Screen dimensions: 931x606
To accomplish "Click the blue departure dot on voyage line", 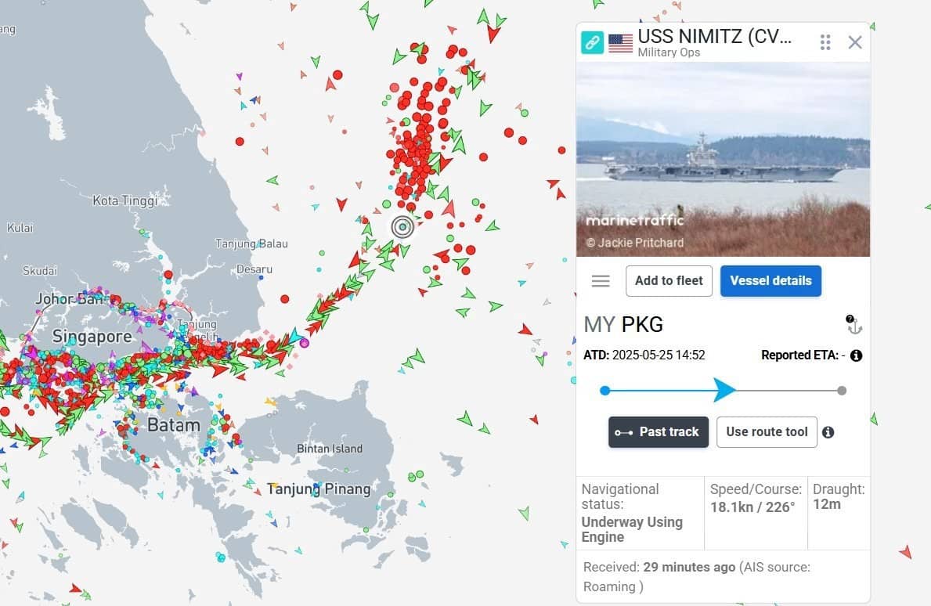I will 604,391.
